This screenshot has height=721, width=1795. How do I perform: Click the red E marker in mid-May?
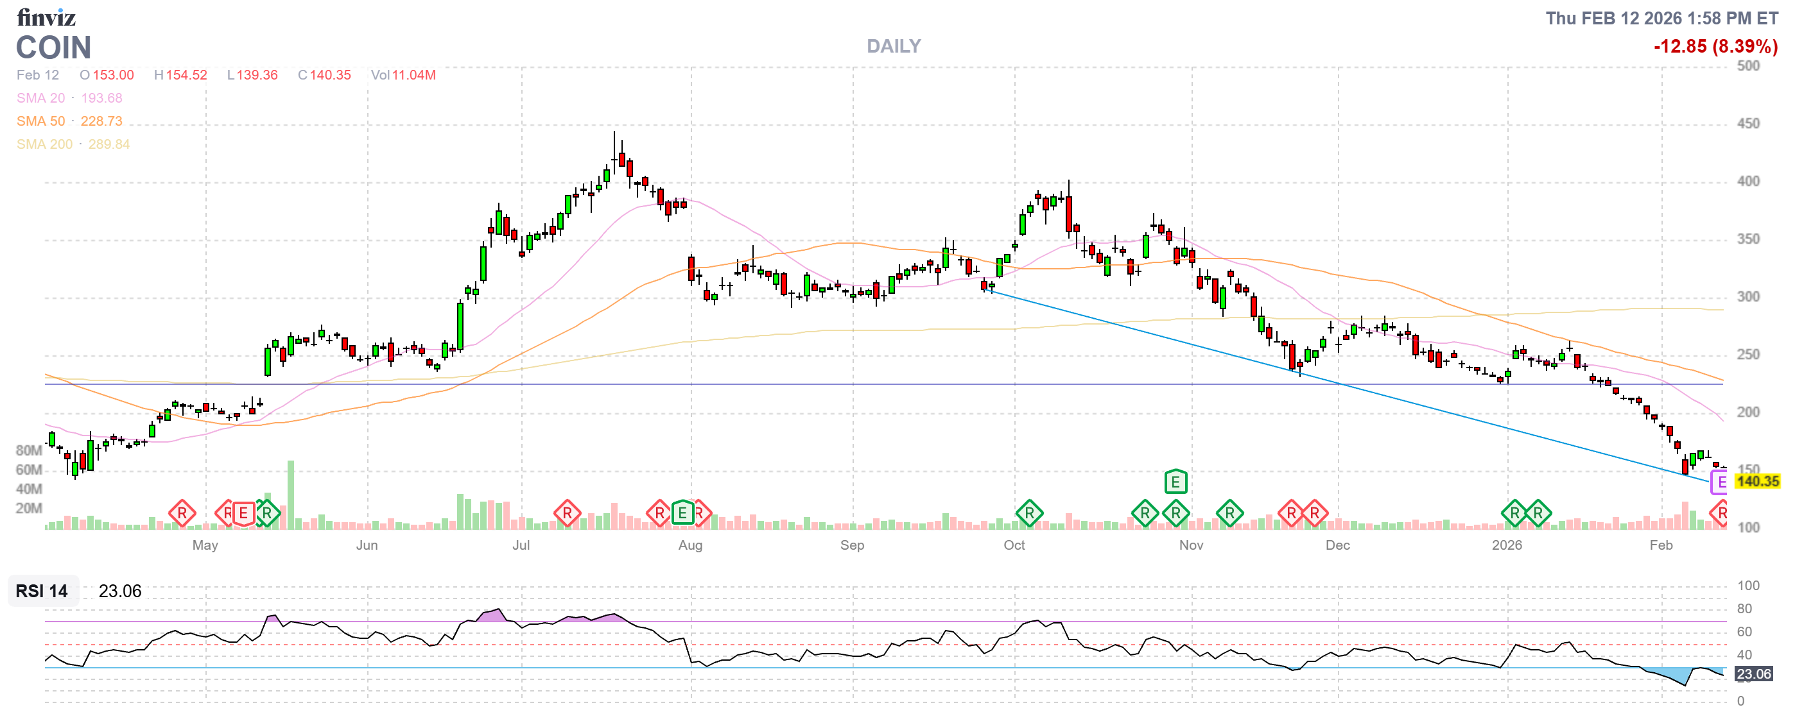(x=243, y=514)
